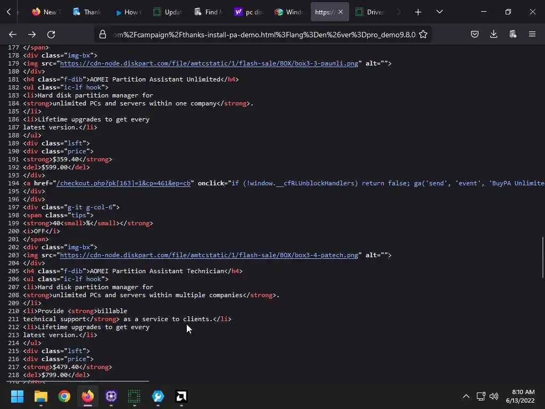Show hidden system tray icons

(466, 396)
